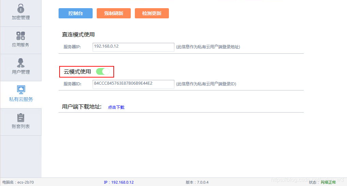Click the 服务器IP: label
This screenshot has width=347, height=186.
click(x=72, y=47)
